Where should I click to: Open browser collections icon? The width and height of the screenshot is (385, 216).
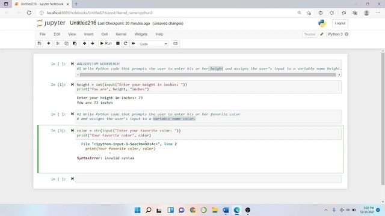tap(355, 13)
